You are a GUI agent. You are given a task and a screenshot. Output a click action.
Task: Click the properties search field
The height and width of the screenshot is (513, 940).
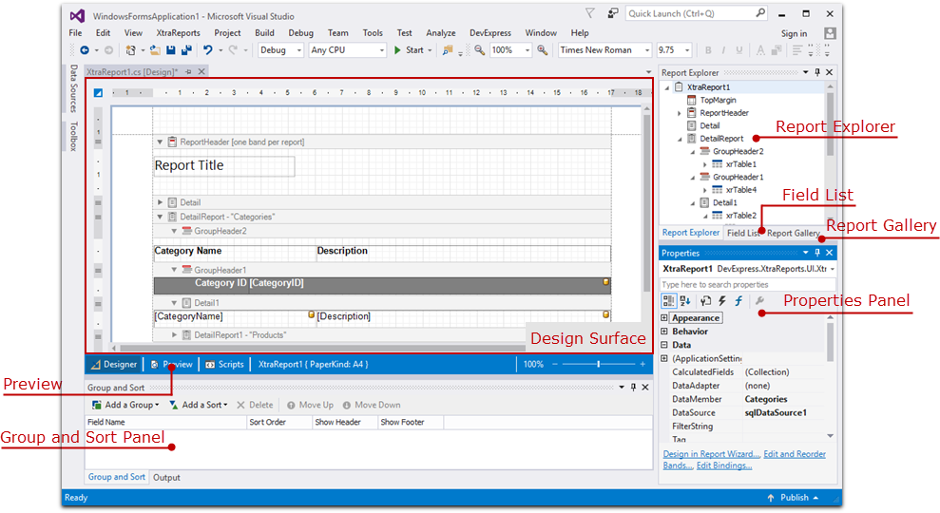coord(748,284)
